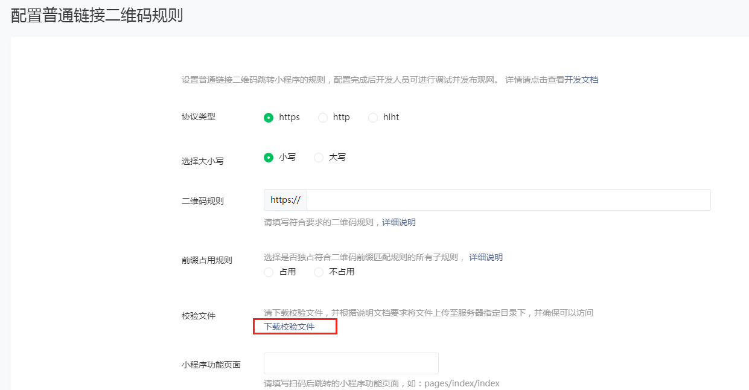The image size is (749, 390).
Task: Choose the http protocol option
Action: click(323, 118)
